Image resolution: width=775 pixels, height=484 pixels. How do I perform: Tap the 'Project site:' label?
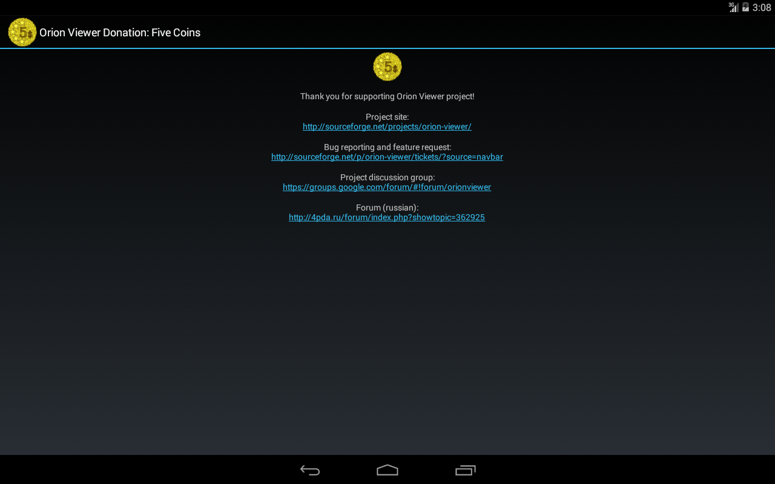tap(387, 117)
